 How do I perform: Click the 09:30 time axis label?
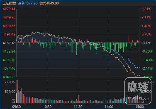pyautogui.click(x=16, y=107)
